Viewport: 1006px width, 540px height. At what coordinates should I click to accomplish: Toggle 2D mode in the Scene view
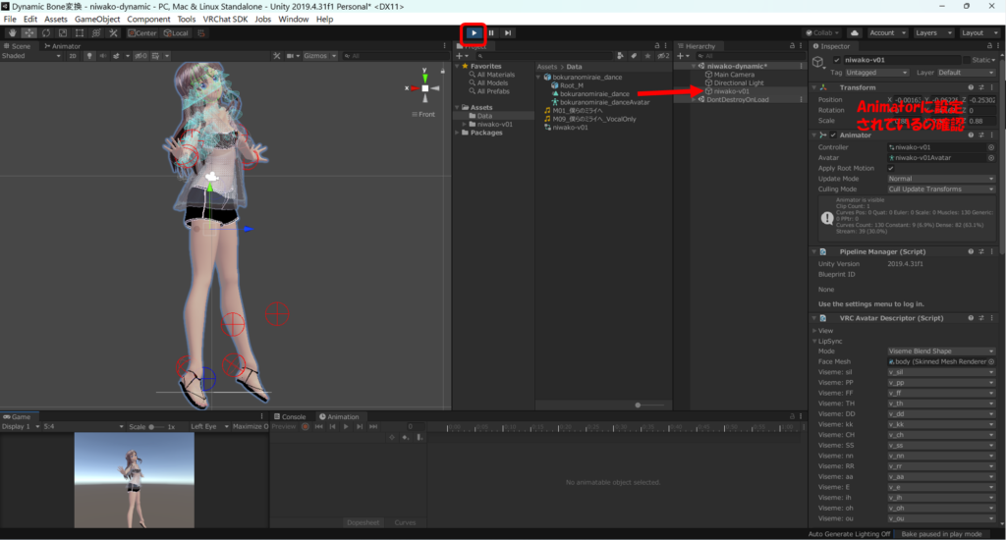[72, 56]
